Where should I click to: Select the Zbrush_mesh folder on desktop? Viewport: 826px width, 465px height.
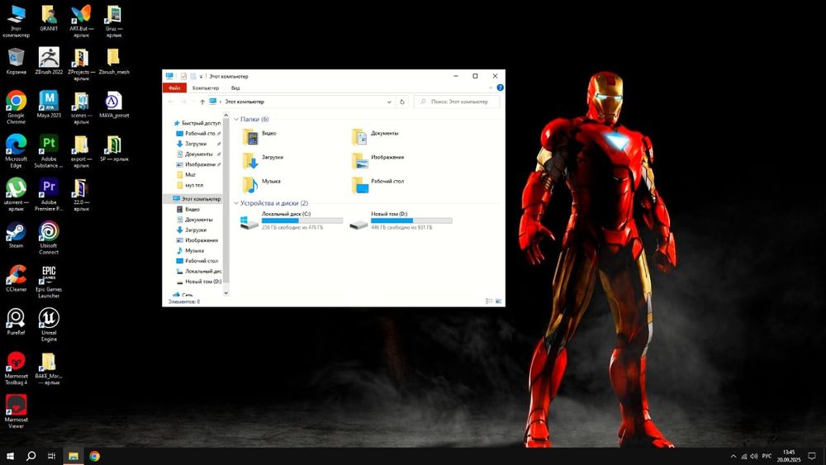click(x=114, y=60)
